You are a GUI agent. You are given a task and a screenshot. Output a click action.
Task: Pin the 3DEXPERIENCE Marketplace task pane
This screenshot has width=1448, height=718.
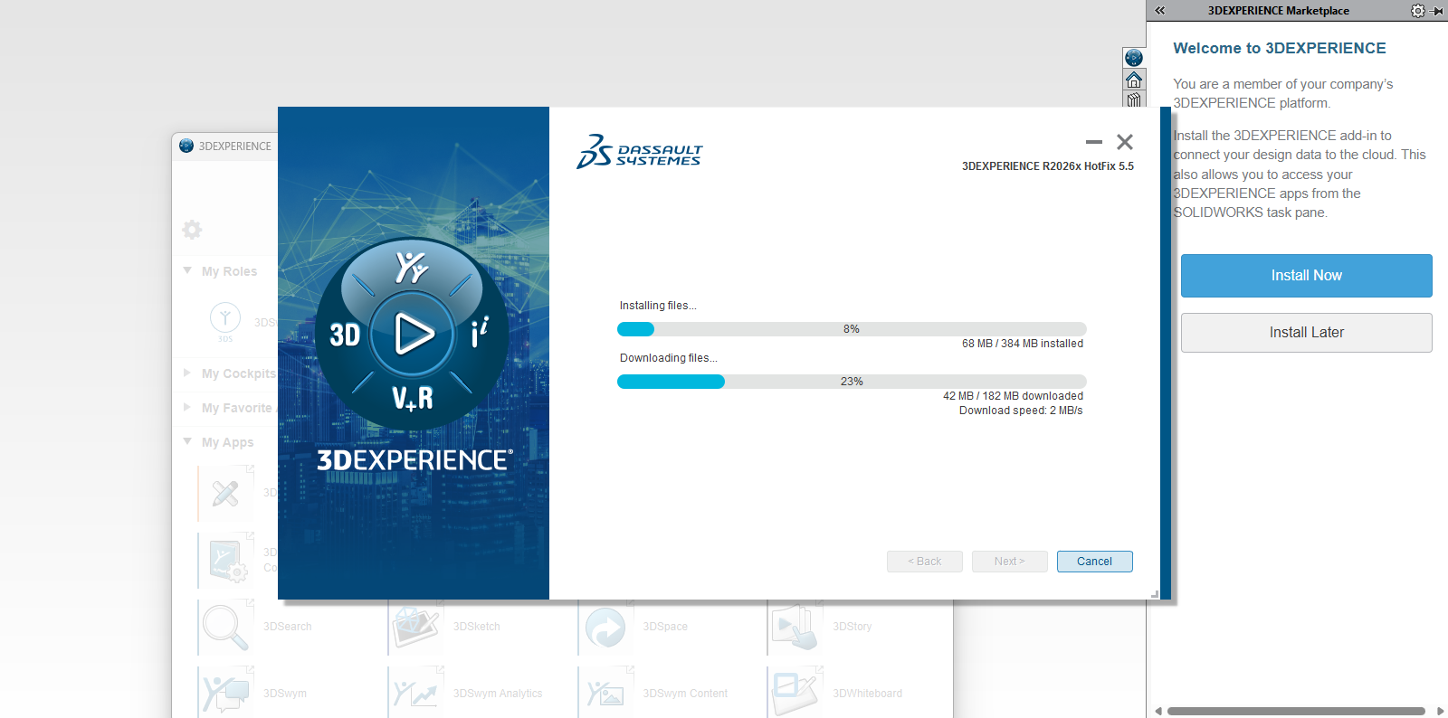coord(1437,11)
